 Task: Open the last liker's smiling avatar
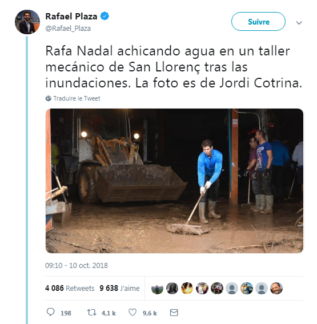[x=276, y=288]
